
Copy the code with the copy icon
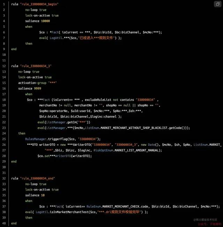(x=217, y=4)
